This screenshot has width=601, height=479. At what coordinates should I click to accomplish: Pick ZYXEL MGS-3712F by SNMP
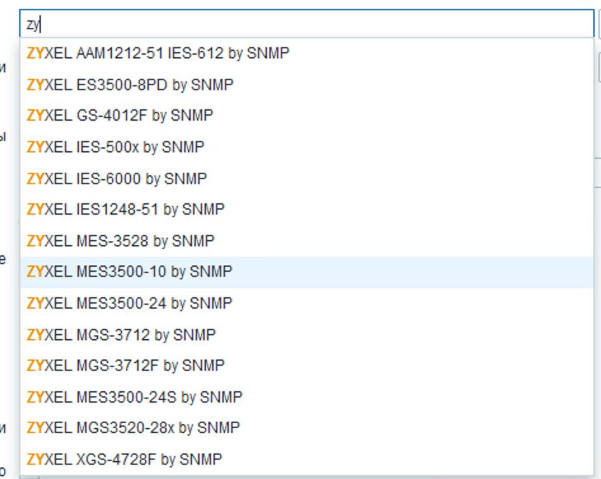(x=307, y=366)
